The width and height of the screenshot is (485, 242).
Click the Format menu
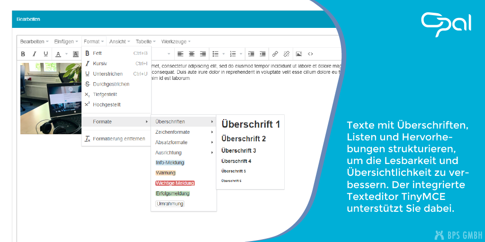[94, 42]
